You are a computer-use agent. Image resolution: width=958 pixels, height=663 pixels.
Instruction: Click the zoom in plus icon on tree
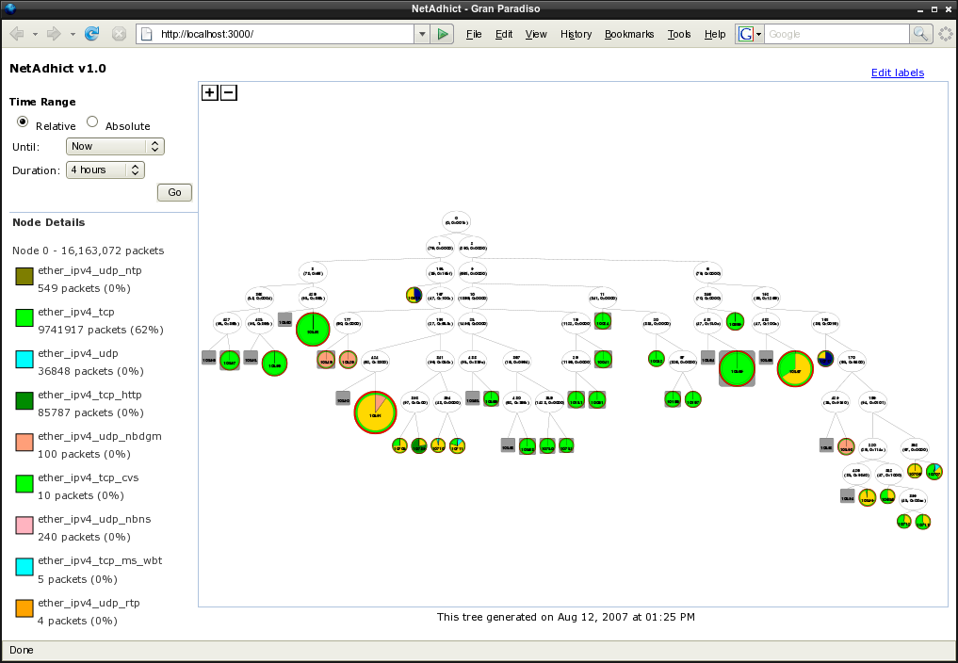click(209, 92)
